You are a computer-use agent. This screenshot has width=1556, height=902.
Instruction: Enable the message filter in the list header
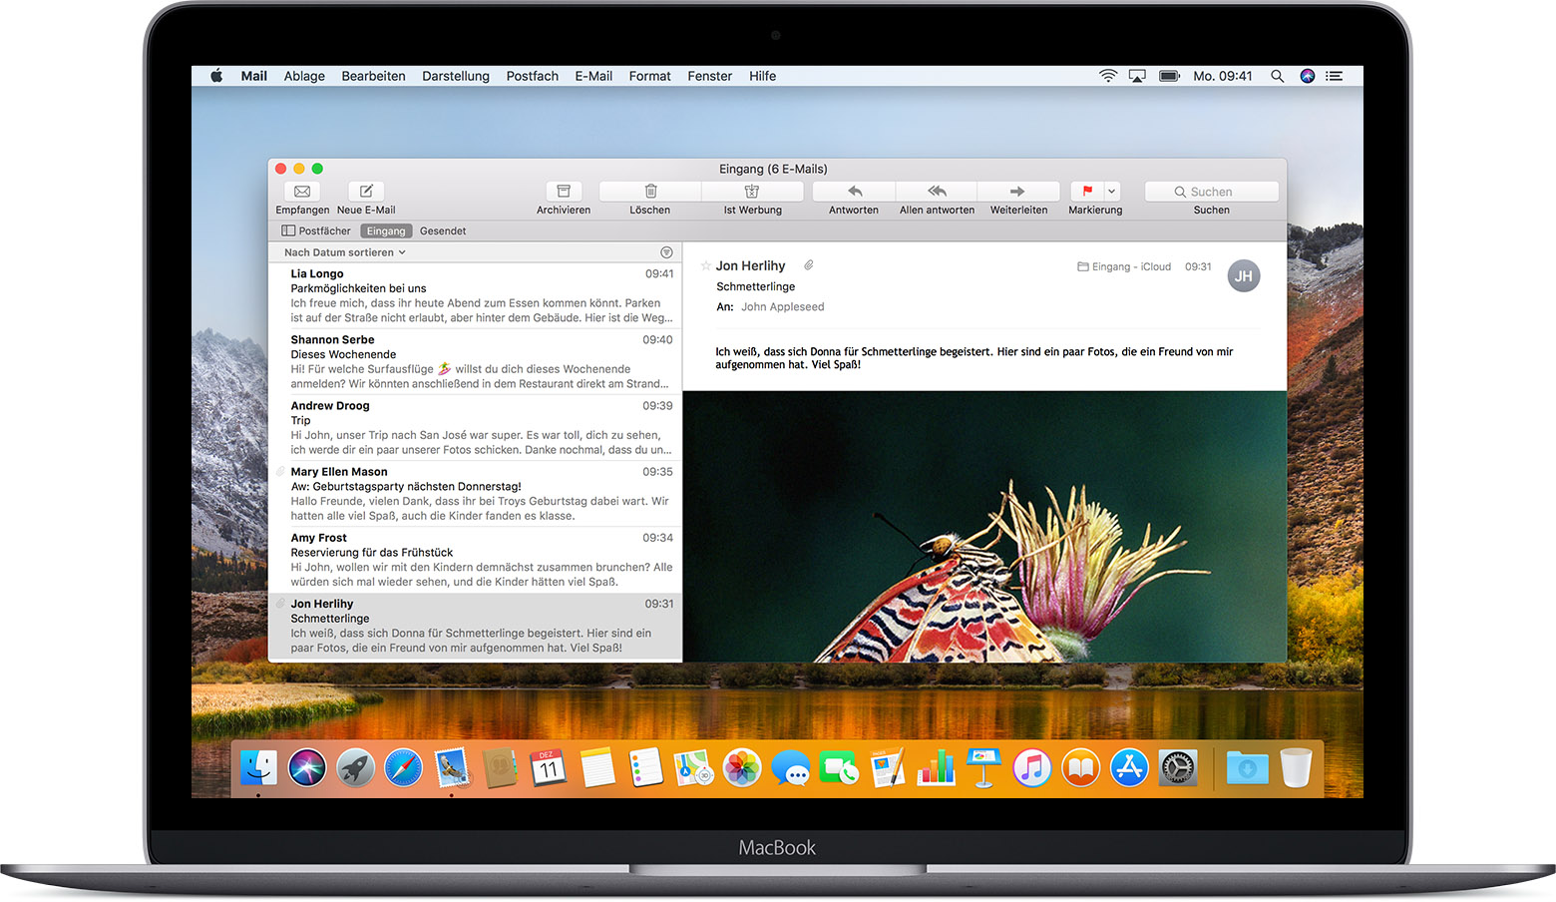[666, 252]
